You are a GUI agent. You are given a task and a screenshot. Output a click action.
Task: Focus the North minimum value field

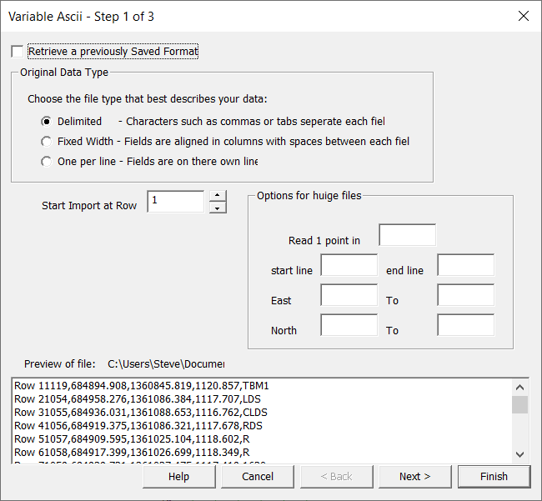[x=349, y=325]
